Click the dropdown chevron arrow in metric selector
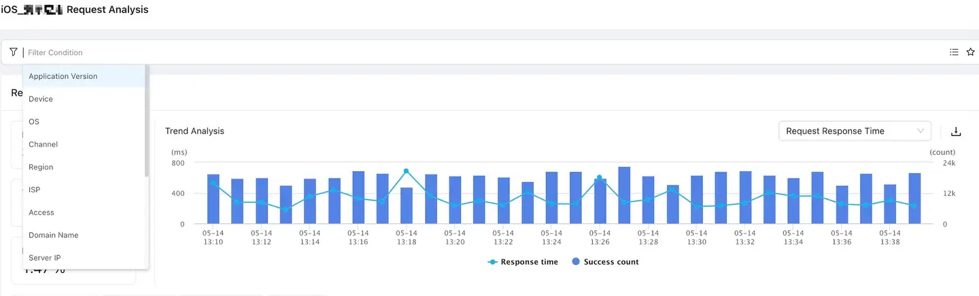The image size is (979, 296). click(921, 131)
